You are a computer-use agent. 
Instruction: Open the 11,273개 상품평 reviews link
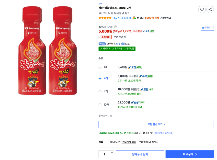tap(121, 18)
